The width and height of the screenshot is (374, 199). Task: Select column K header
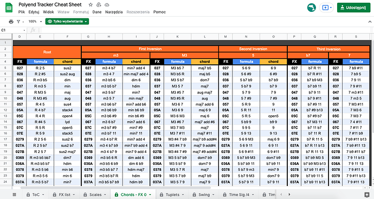point(177,37)
